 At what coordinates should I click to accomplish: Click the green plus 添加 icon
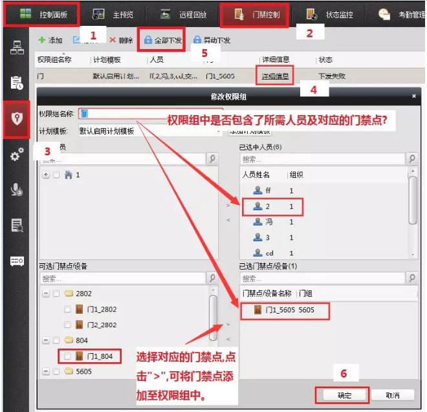(x=41, y=40)
